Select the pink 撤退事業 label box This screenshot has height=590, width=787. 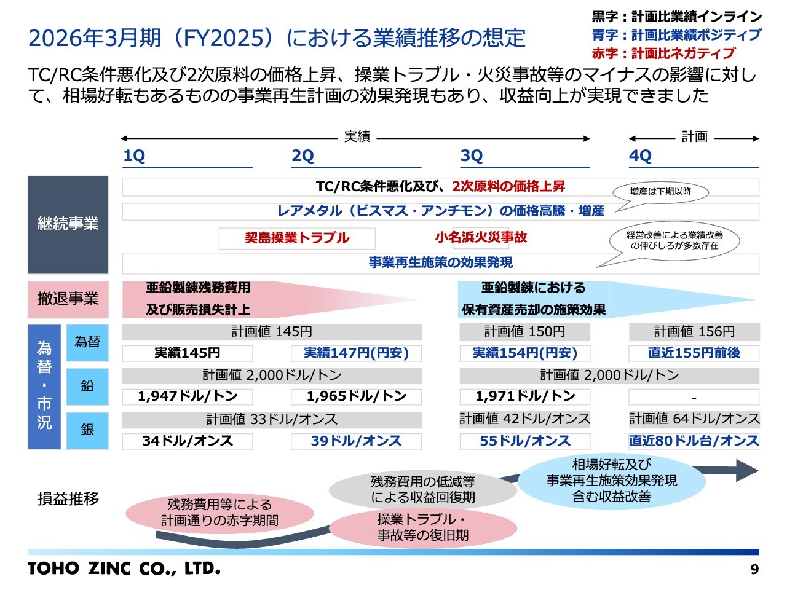click(68, 299)
